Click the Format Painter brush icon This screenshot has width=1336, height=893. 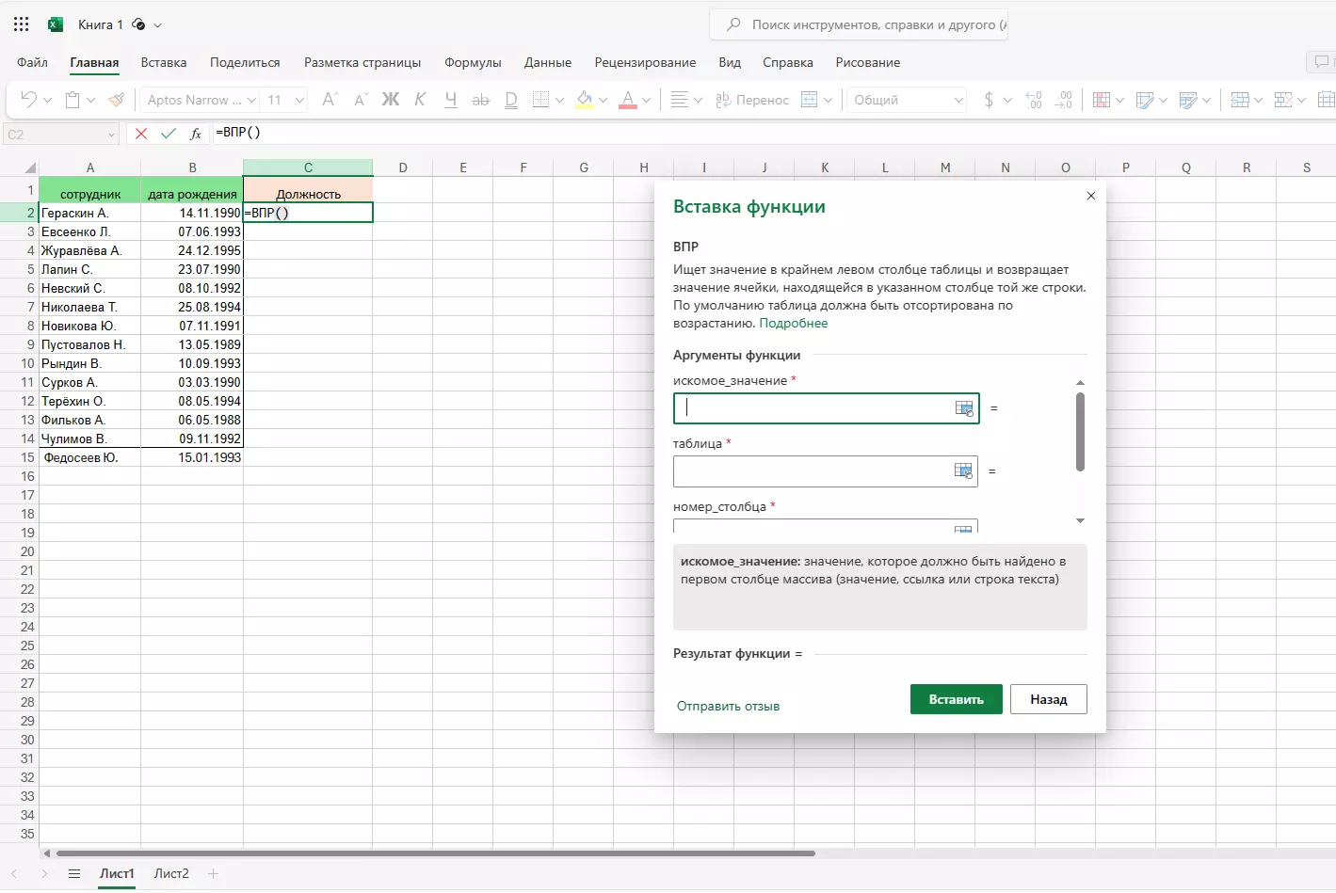pos(117,100)
